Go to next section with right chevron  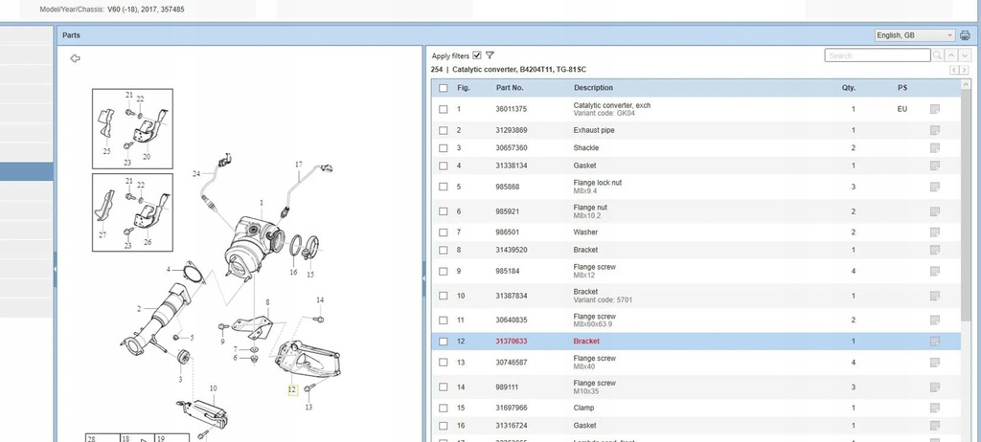[x=964, y=70]
